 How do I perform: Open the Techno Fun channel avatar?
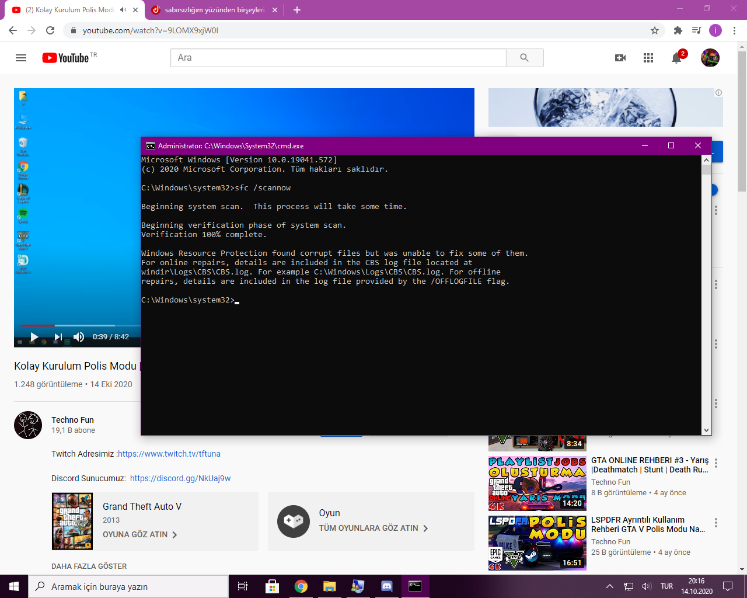click(x=28, y=425)
